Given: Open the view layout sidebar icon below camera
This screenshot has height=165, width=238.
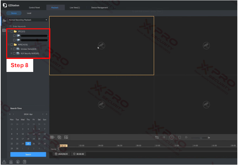Looking at the screenshot, I should (x=4, y=30).
